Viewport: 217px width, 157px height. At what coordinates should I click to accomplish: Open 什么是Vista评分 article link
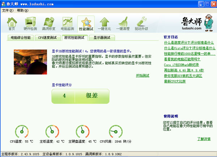click(190, 48)
